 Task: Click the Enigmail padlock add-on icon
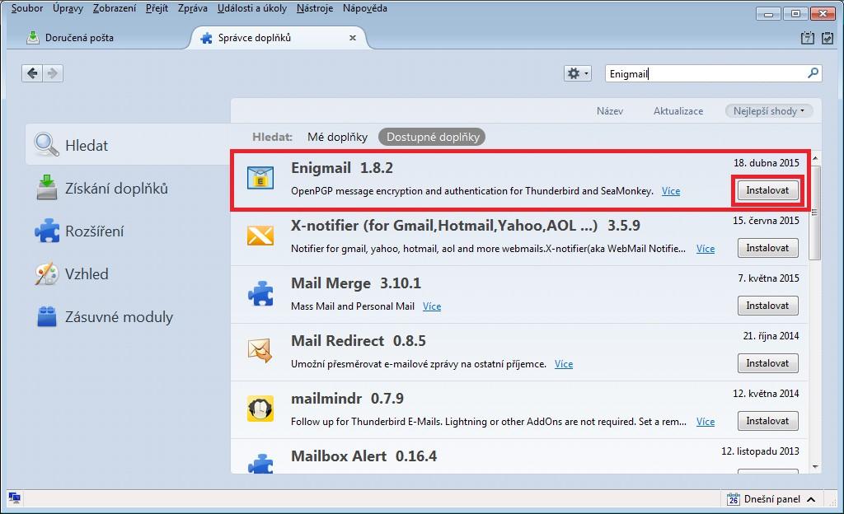[x=260, y=178]
